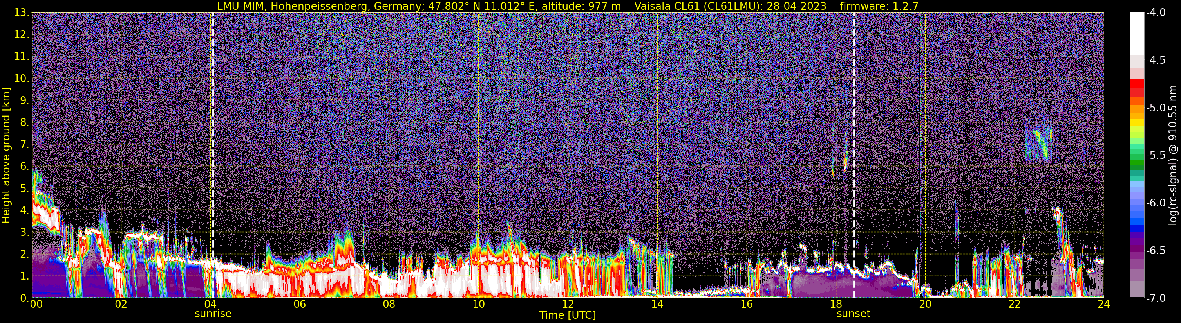Viewport: 1181px width, 323px height.
Task: Click the height axis tick label "2."
Action: coord(25,254)
